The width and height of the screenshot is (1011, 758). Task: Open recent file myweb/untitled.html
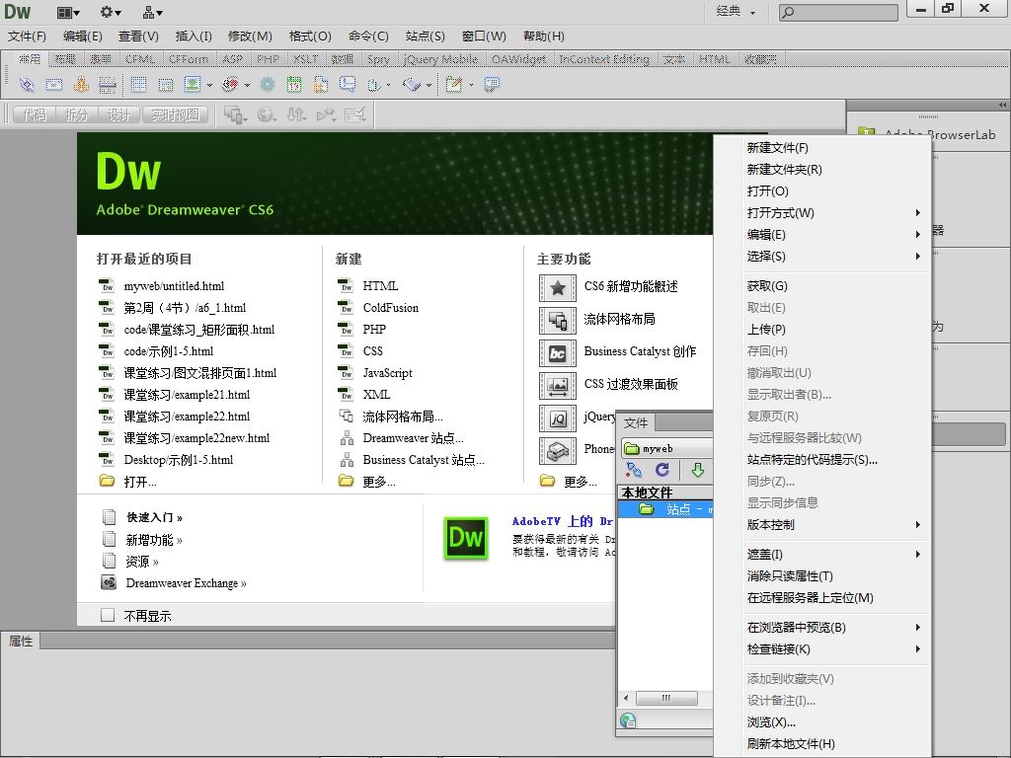point(174,285)
